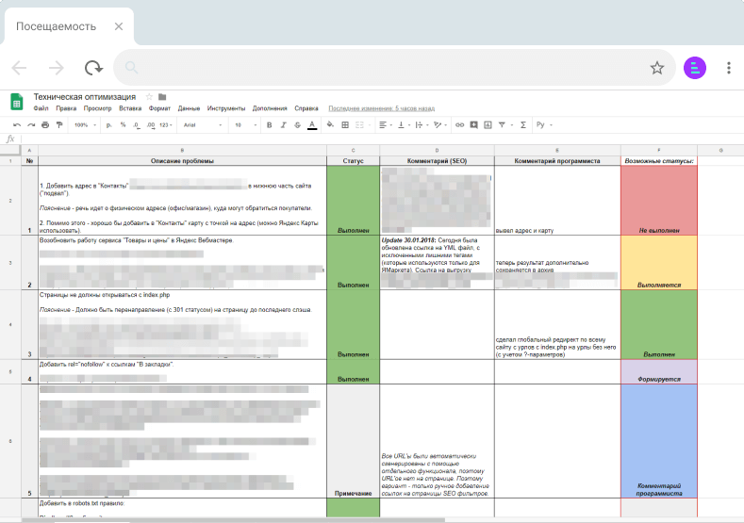
Task: Open the 100% zoom dropdown
Action: [85, 125]
